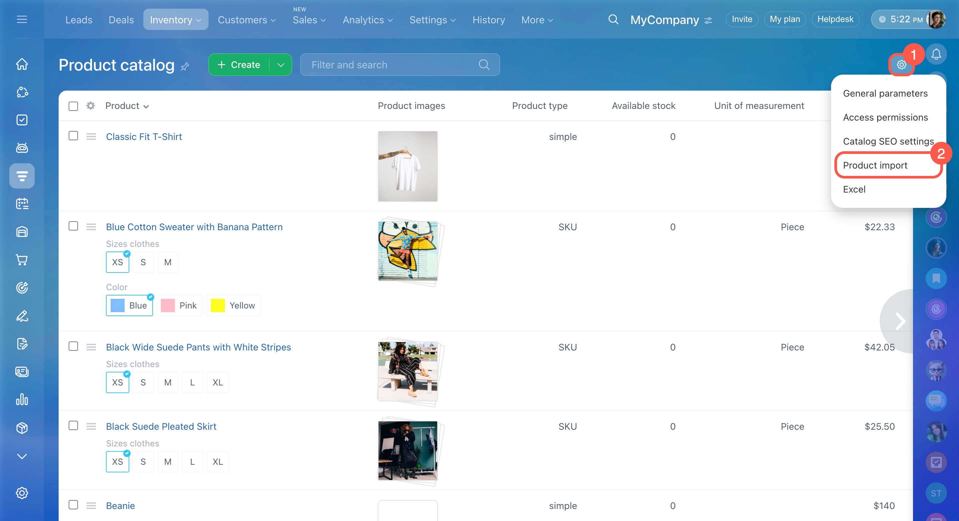
Task: Check the Classic Fit T-Shirt checkbox
Action: tap(73, 136)
